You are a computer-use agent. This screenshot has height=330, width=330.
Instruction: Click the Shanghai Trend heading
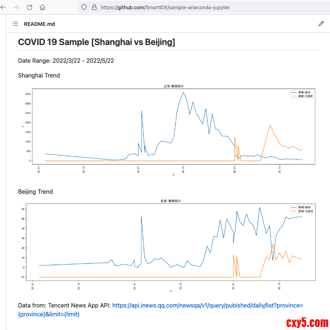(x=39, y=75)
